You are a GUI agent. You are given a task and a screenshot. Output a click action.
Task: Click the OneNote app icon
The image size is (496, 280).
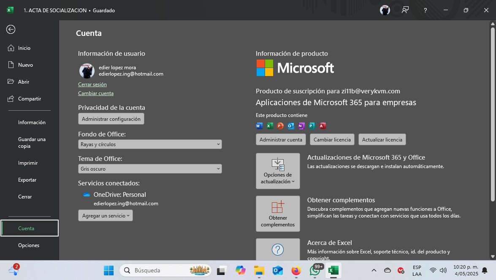[301, 126]
